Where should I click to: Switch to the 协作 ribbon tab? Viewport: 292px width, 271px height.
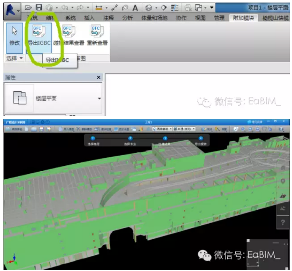181,18
